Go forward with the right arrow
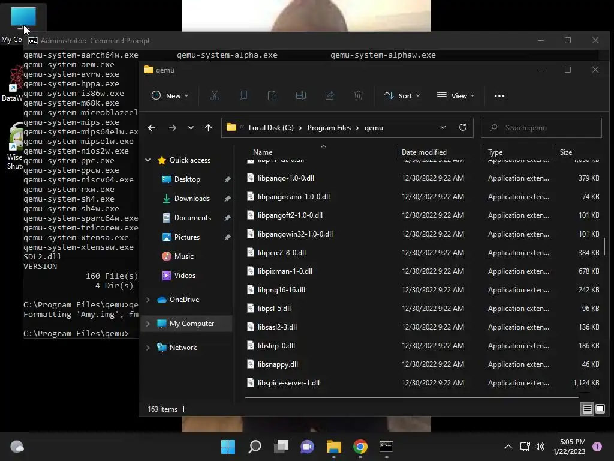The image size is (614, 461). coord(172,128)
